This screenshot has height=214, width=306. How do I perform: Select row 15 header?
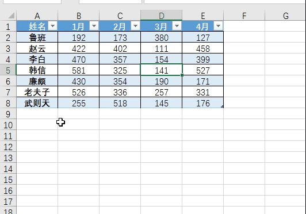(x=8, y=179)
